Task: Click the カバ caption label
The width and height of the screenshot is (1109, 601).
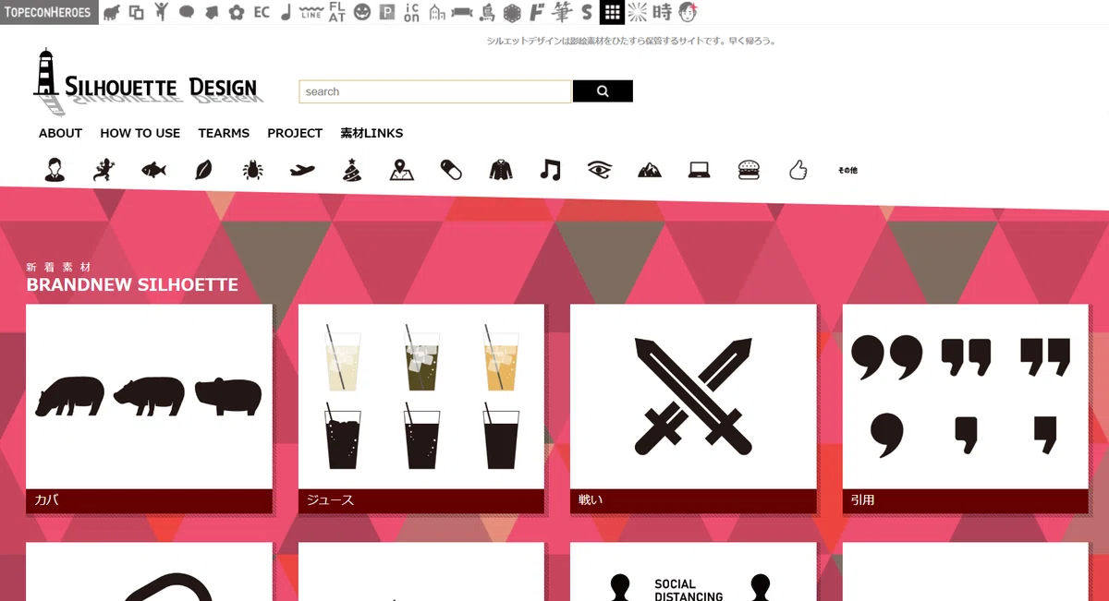Action: [x=149, y=500]
